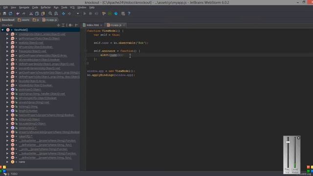Adjust the Rec Vol slider handle
This screenshot has width=313, height=176.
[x=288, y=142]
